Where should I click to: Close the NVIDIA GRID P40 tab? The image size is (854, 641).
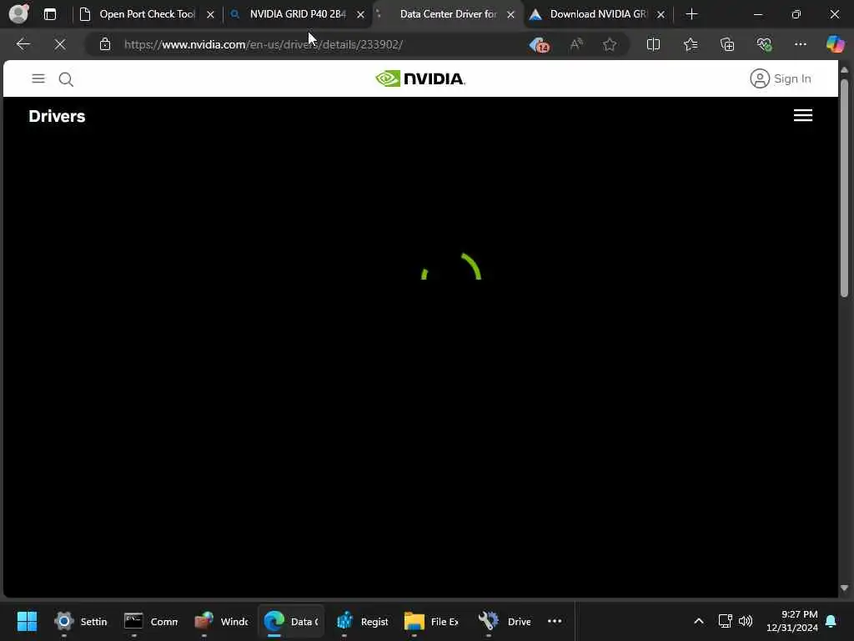tap(360, 15)
